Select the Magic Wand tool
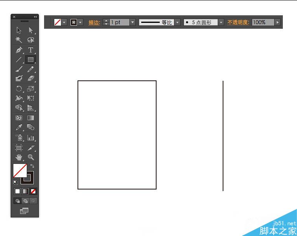Image resolution: width=297 pixels, height=236 pixels. (x=19, y=40)
